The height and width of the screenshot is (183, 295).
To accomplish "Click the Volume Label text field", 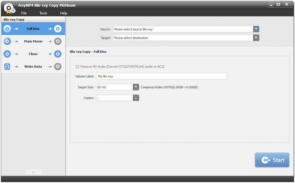I will point(161,76).
